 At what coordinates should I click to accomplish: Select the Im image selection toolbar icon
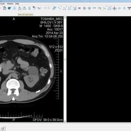point(25,8)
